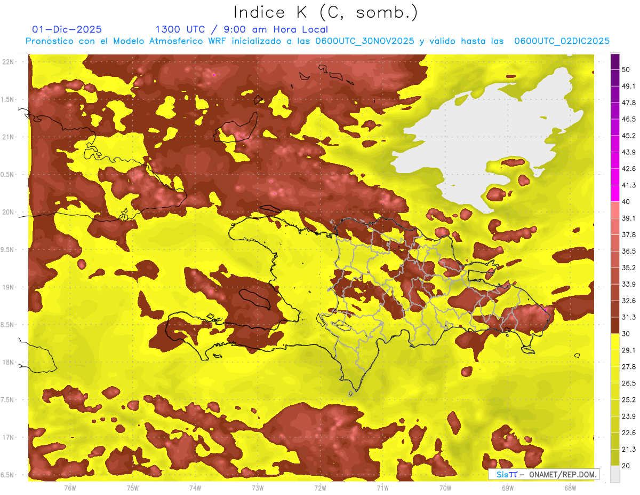Viewport: 640px width, 495px height.
Task: Click the "21N" latitude label
Action: click(x=9, y=137)
